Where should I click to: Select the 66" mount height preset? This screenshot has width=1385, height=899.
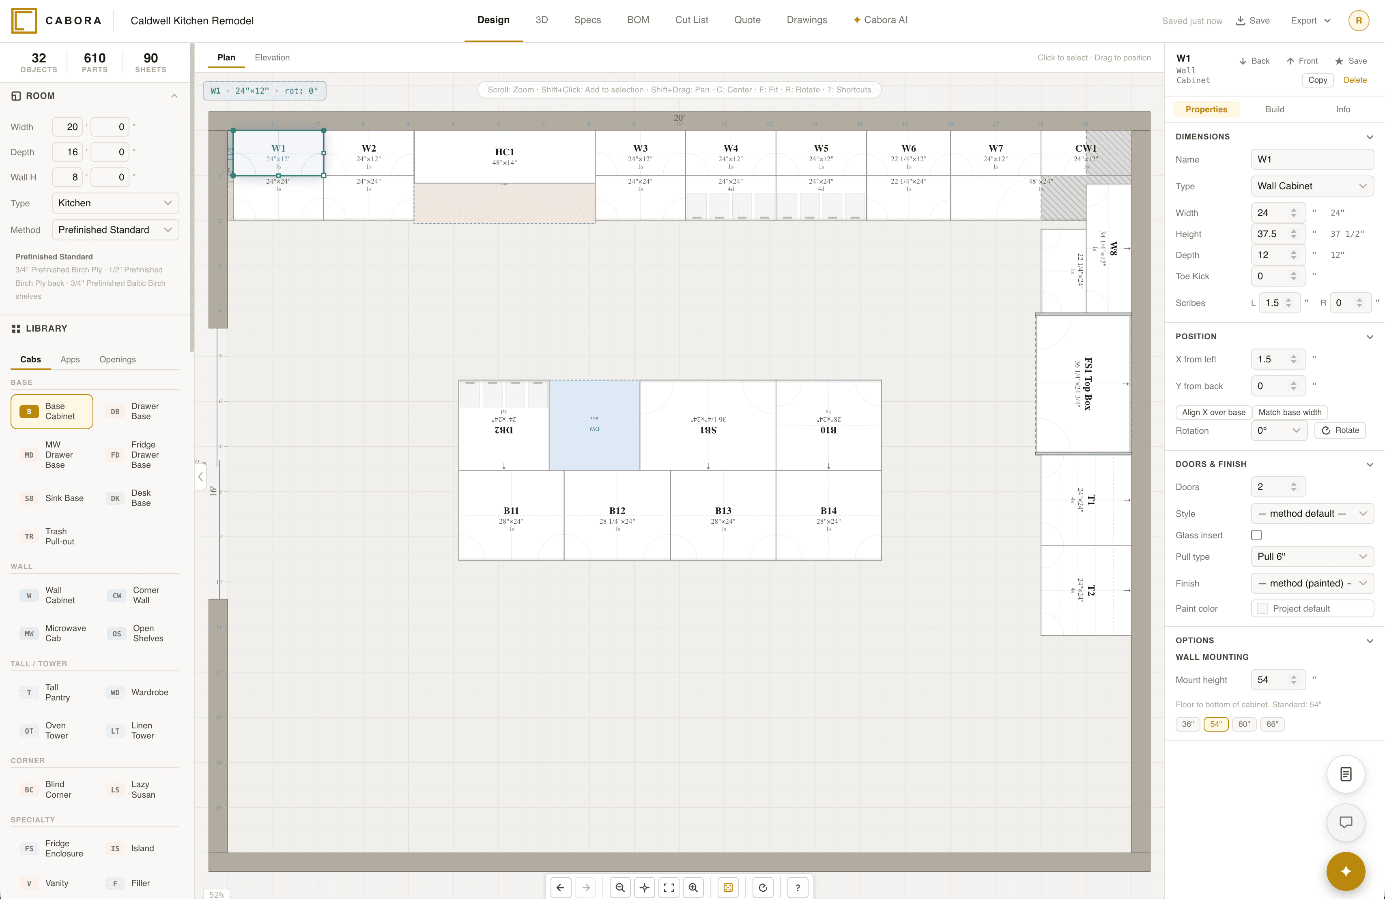click(1272, 724)
